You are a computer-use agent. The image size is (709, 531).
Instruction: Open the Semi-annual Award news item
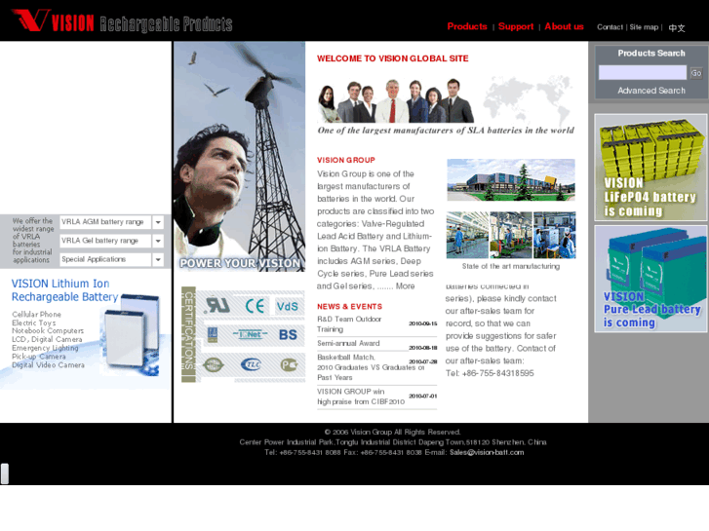pyautogui.click(x=348, y=344)
